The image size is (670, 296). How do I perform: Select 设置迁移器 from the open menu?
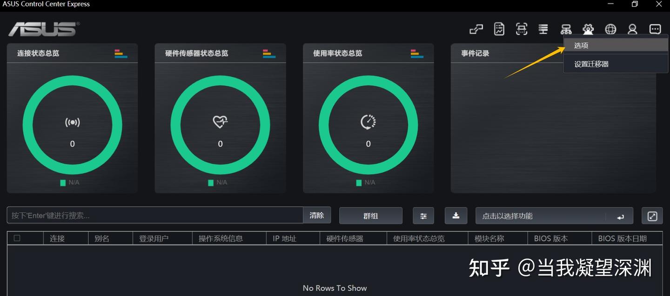(x=589, y=64)
